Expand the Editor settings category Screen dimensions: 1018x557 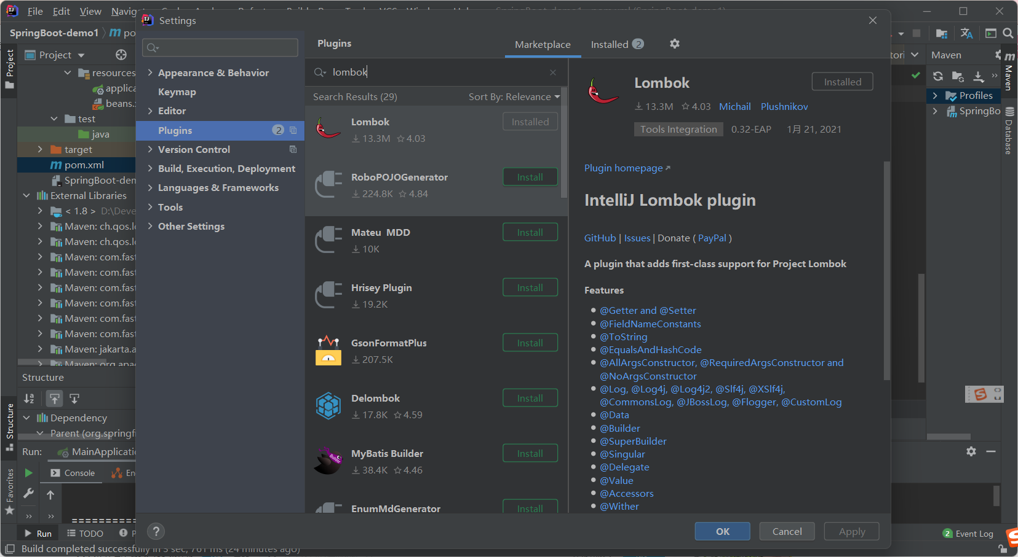150,111
